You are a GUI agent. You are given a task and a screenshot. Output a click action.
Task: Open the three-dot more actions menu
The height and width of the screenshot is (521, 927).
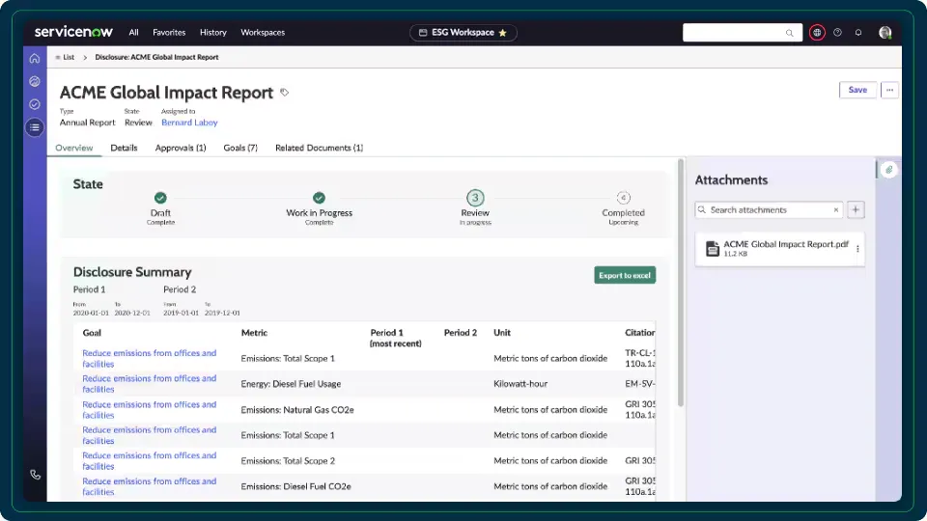point(889,90)
